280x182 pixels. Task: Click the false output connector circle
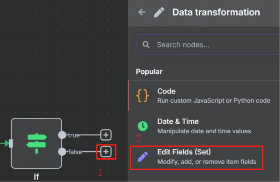(62, 152)
